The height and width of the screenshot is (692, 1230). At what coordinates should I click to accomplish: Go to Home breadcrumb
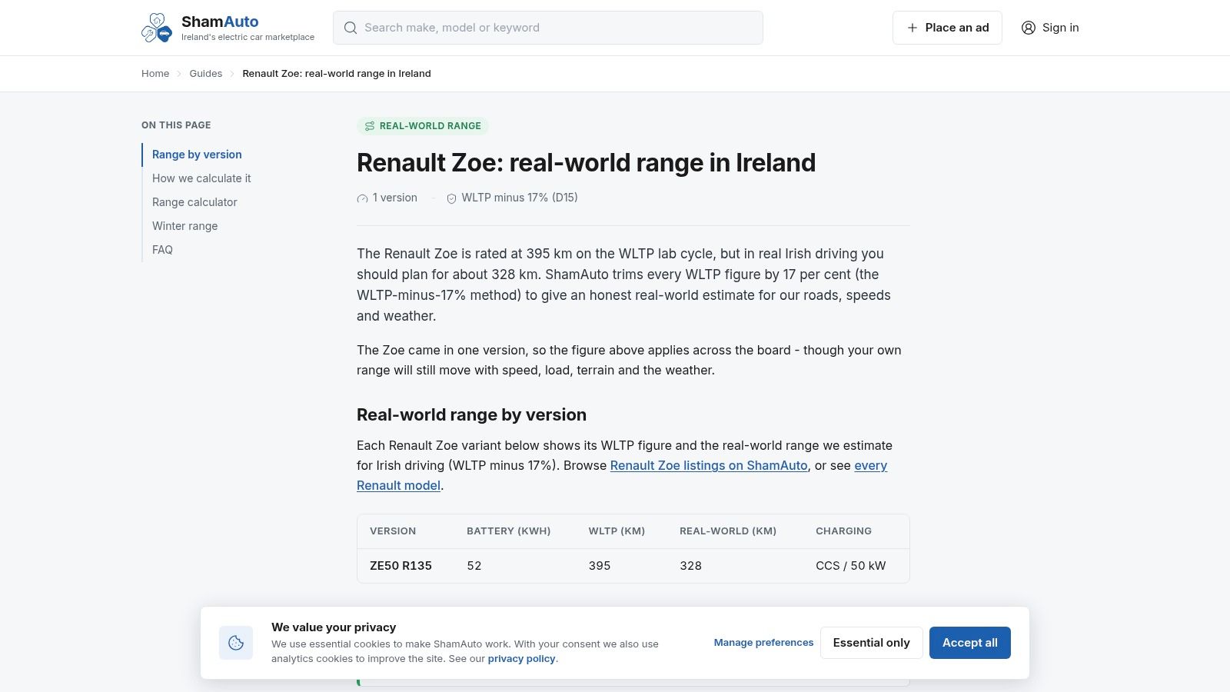155,74
